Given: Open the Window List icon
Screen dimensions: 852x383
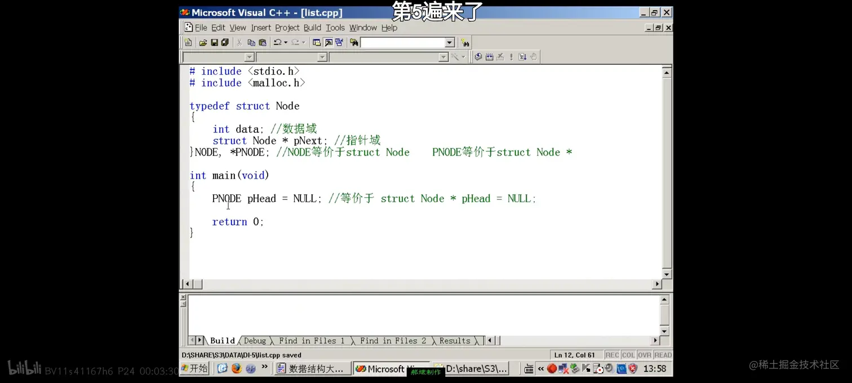Looking at the screenshot, I should click(x=339, y=42).
